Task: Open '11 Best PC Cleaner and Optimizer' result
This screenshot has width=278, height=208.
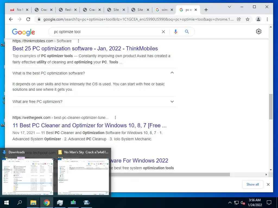Action: [90, 125]
